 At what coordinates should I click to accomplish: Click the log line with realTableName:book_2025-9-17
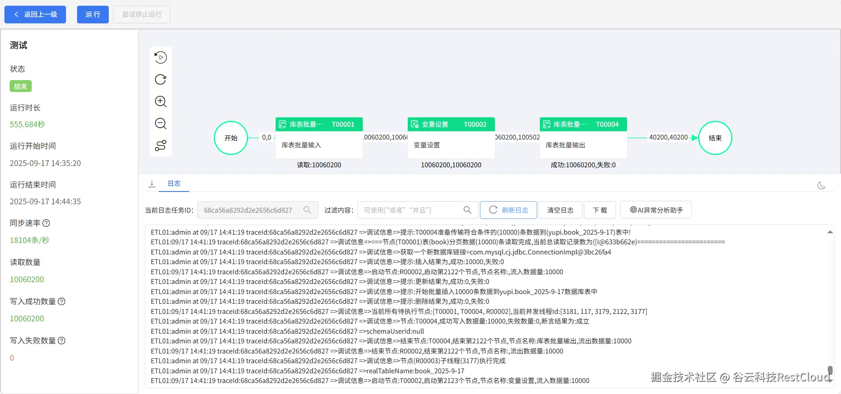click(308, 371)
